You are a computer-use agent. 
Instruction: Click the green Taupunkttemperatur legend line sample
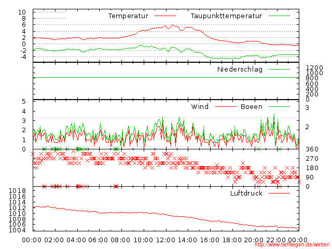coord(279,16)
